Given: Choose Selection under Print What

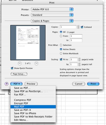Looking at the screenshot, I should tap(61, 45).
